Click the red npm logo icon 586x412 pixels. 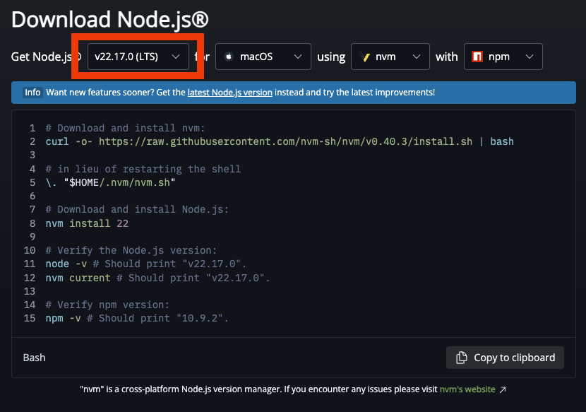point(477,57)
